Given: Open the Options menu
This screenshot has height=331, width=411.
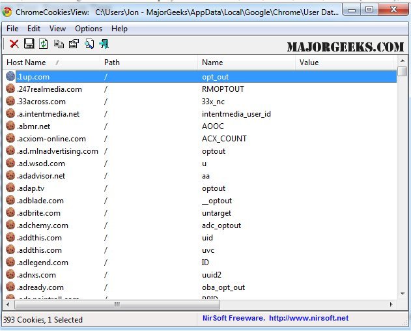Looking at the screenshot, I should (x=89, y=29).
